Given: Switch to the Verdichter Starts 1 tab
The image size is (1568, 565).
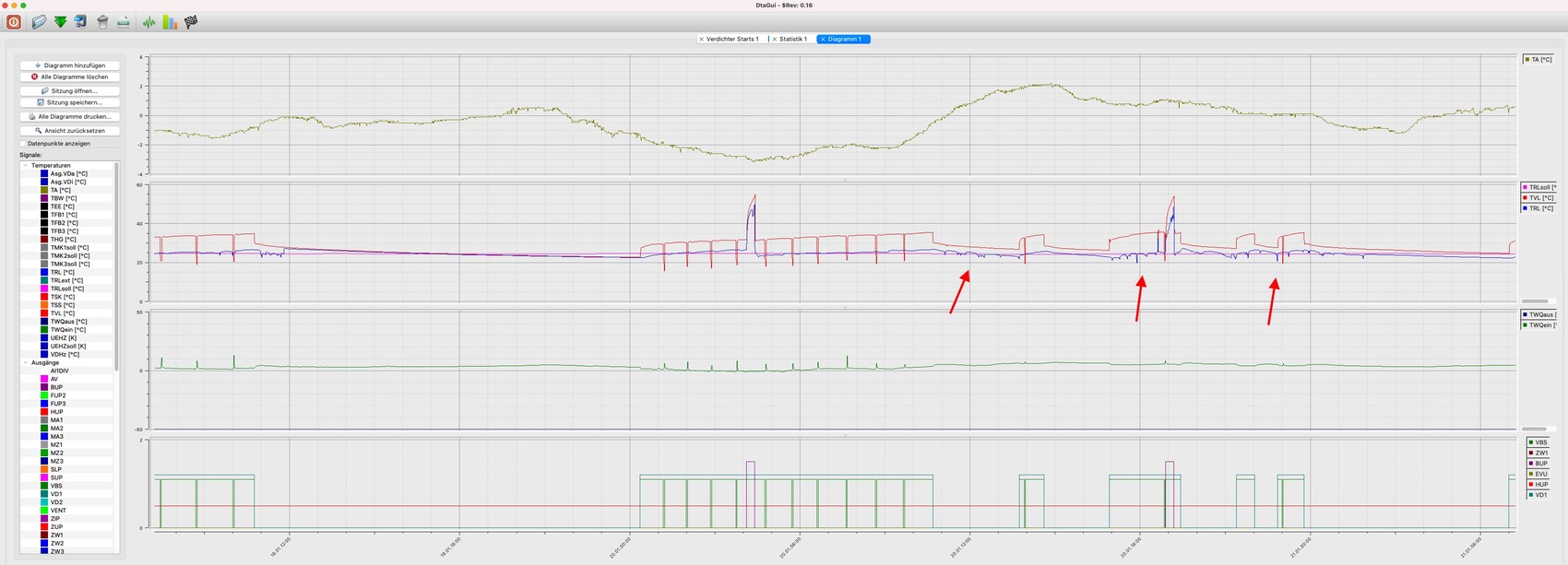Looking at the screenshot, I should tap(732, 40).
